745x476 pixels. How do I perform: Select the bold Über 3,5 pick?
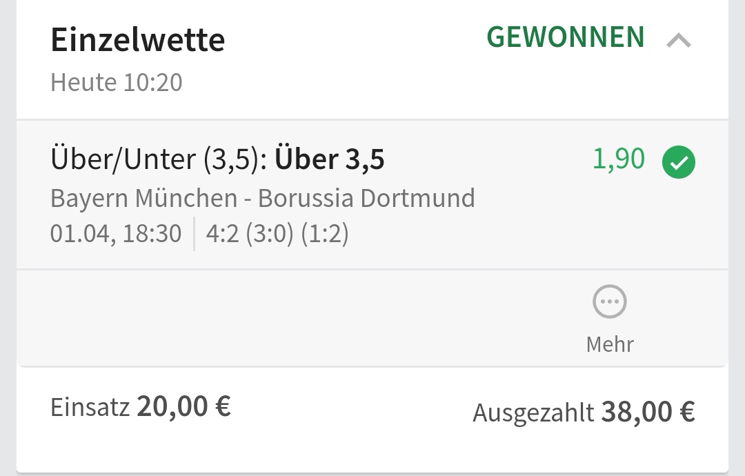pos(330,159)
